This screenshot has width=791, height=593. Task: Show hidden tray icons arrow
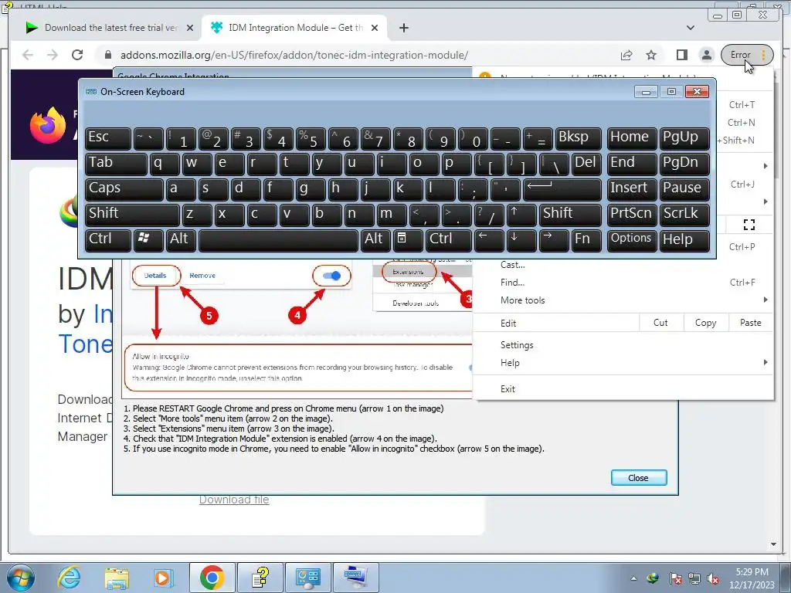tap(633, 578)
